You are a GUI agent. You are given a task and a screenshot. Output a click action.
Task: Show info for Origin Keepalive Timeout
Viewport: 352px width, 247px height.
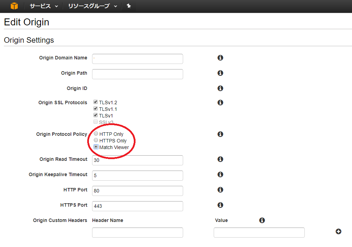(220, 174)
